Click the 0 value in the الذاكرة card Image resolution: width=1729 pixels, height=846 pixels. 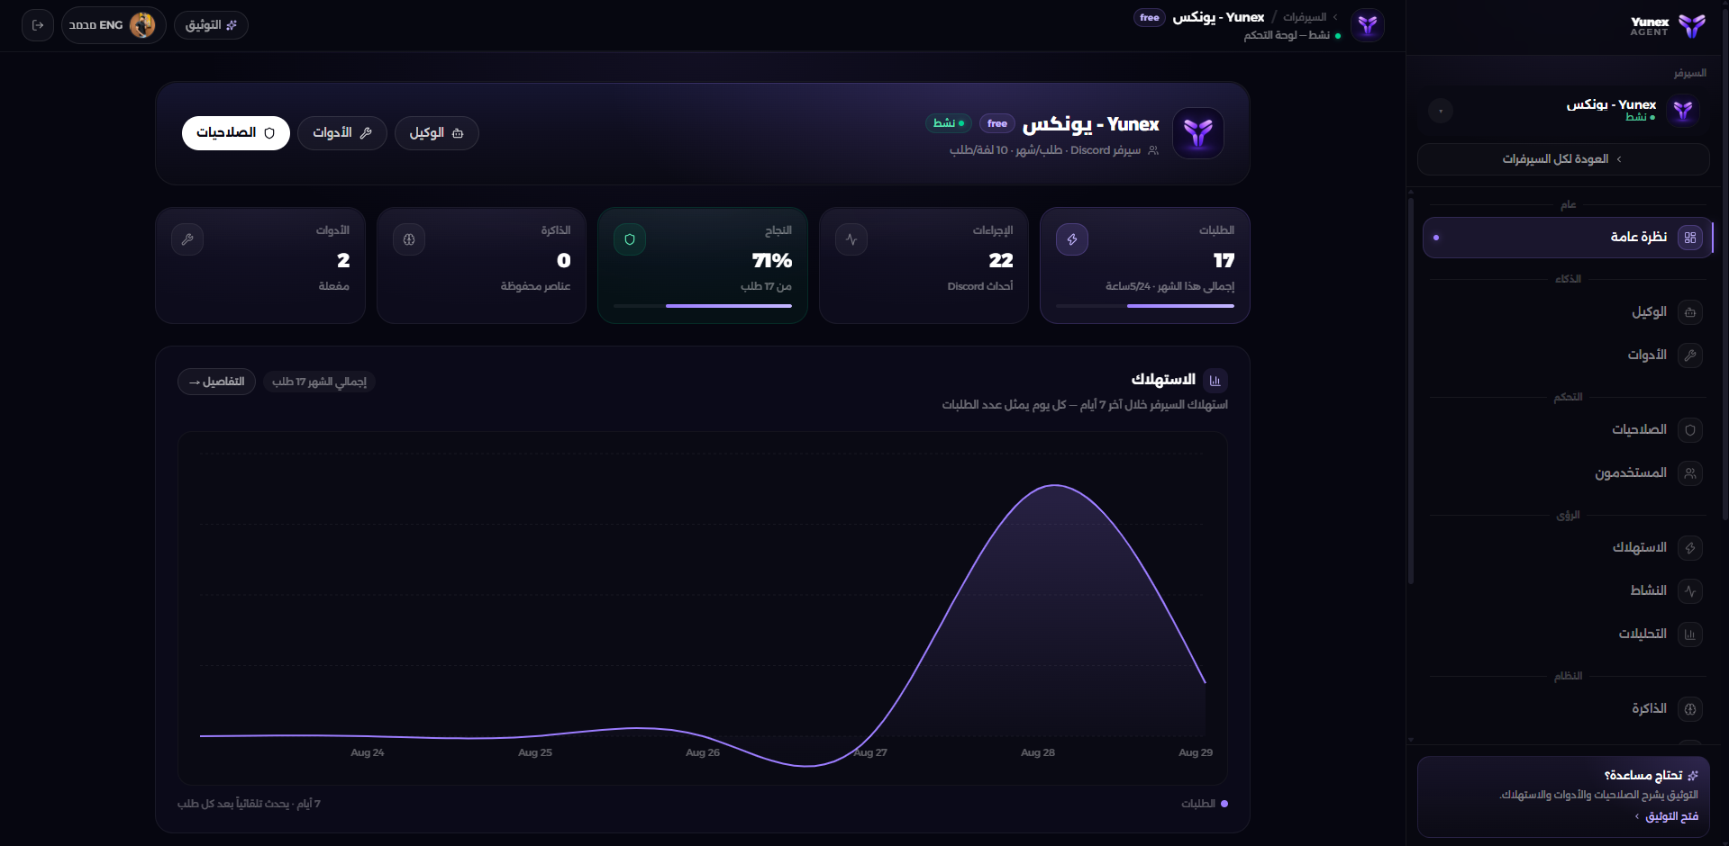[x=564, y=261]
